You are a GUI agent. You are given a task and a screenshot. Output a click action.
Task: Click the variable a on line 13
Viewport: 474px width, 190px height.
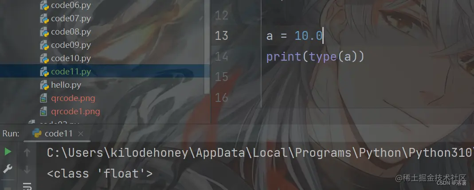point(269,36)
